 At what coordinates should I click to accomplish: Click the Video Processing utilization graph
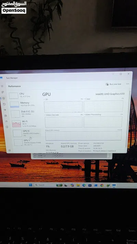click(103, 122)
